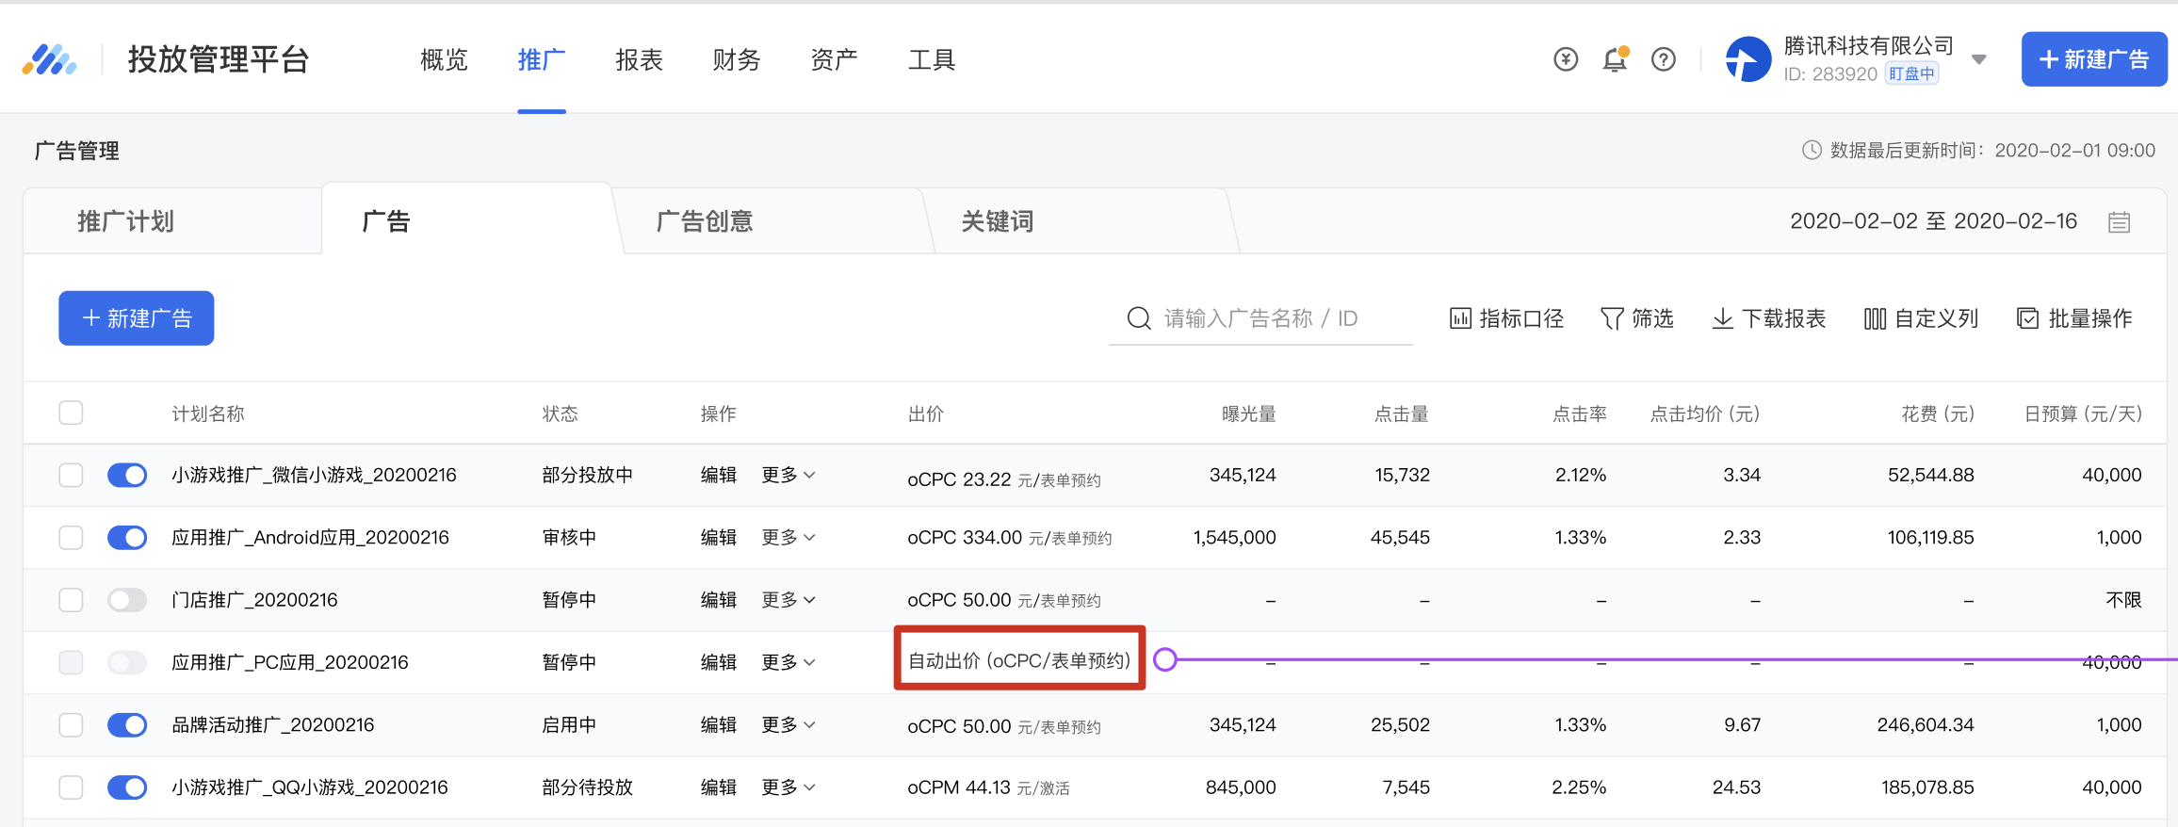Click the Tencent company avatar
The width and height of the screenshot is (2178, 827).
(1748, 59)
